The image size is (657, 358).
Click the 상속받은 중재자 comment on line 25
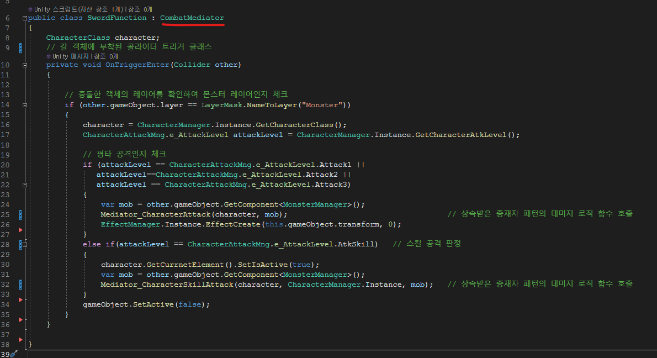[x=540, y=214]
